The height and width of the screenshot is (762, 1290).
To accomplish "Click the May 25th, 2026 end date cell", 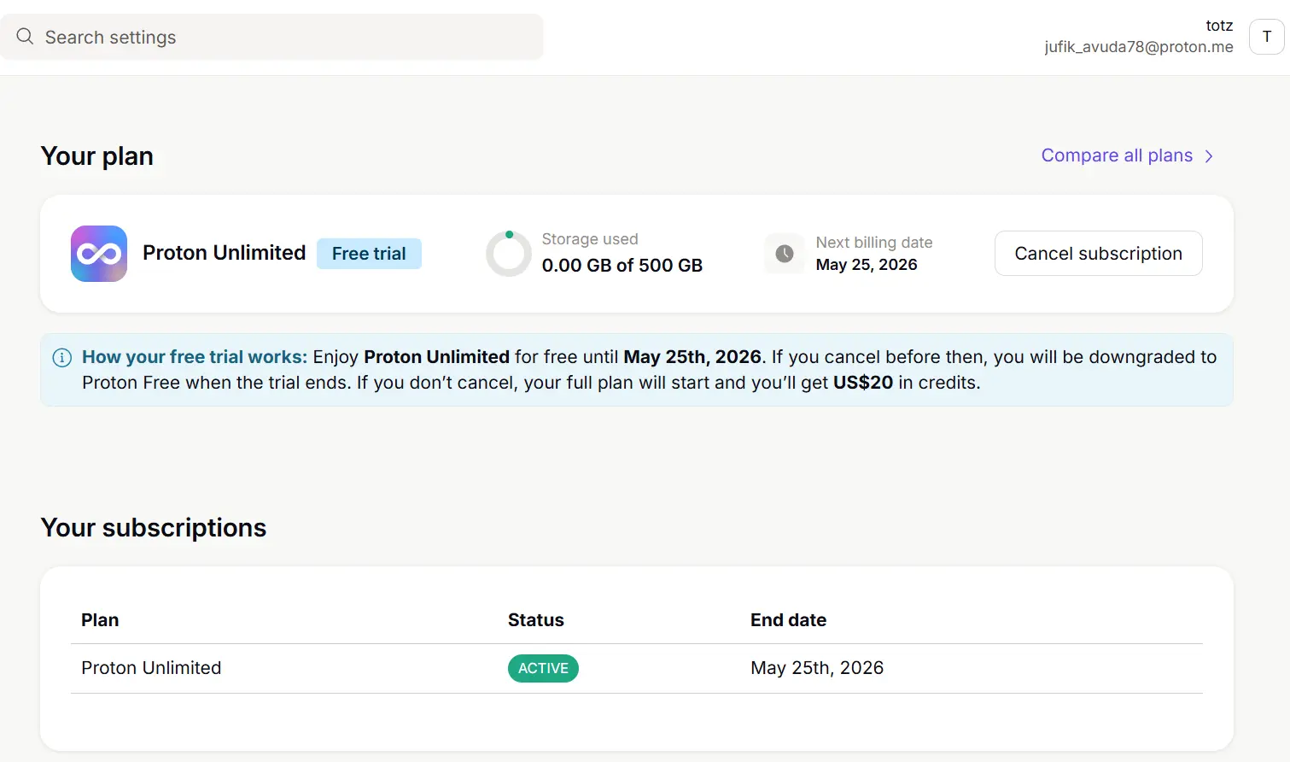I will [817, 668].
